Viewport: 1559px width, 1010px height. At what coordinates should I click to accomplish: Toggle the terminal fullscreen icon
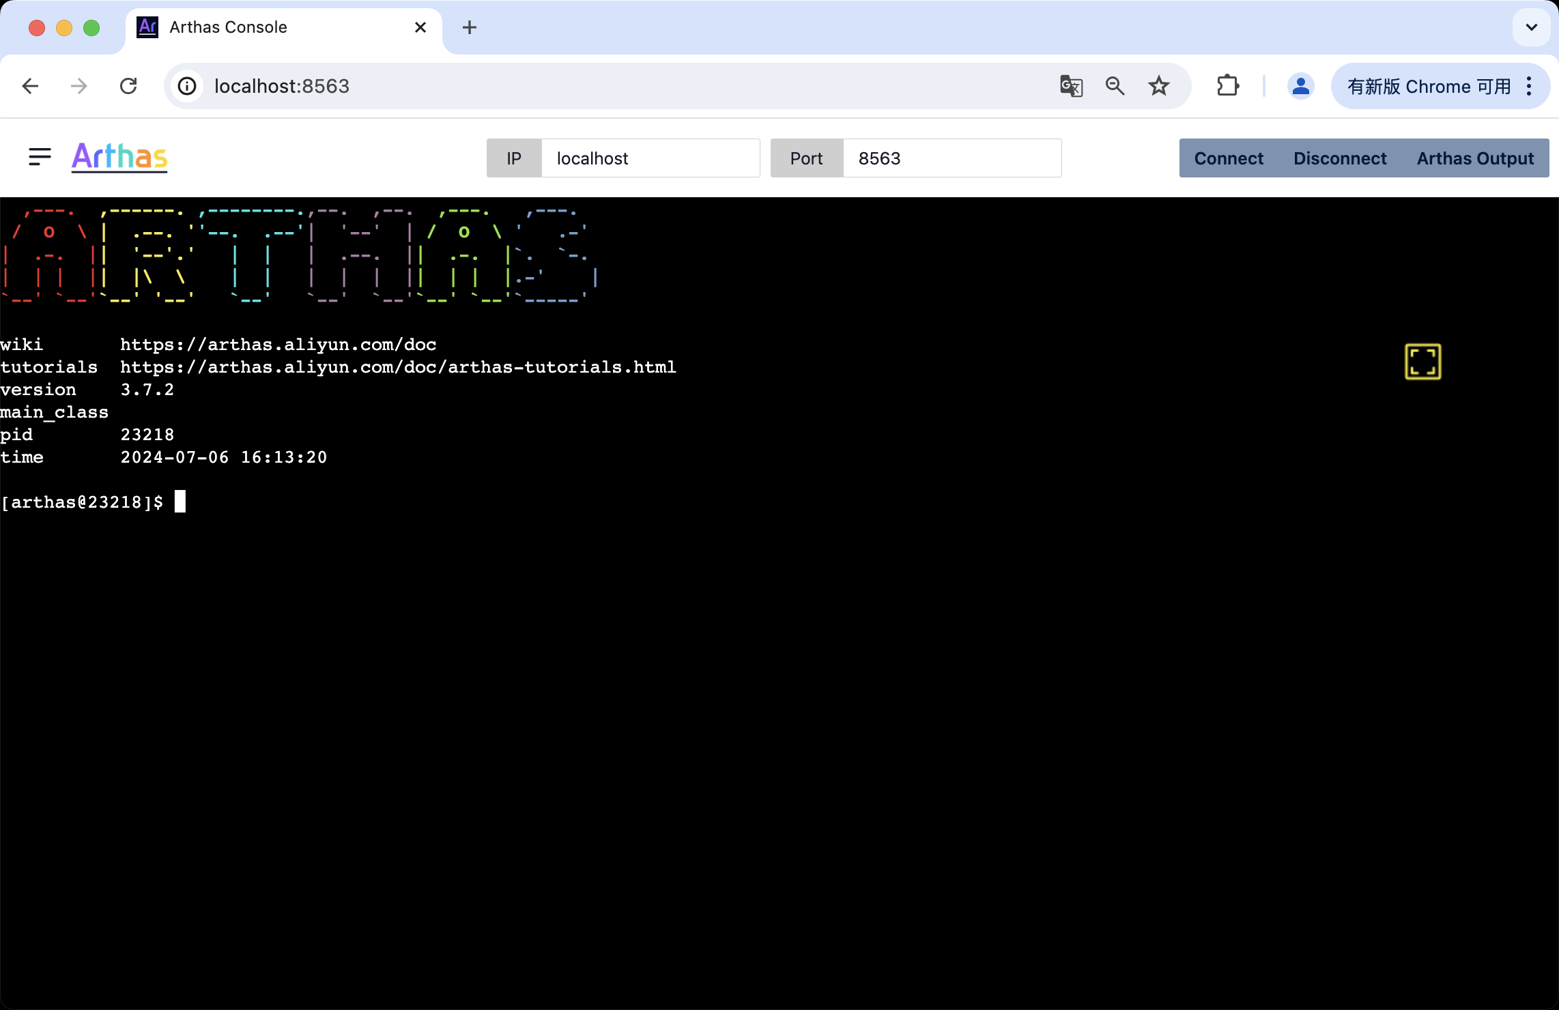pyautogui.click(x=1423, y=362)
